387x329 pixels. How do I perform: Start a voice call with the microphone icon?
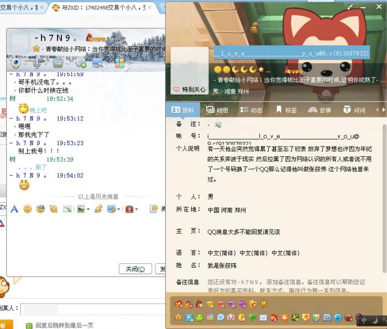tap(37, 63)
